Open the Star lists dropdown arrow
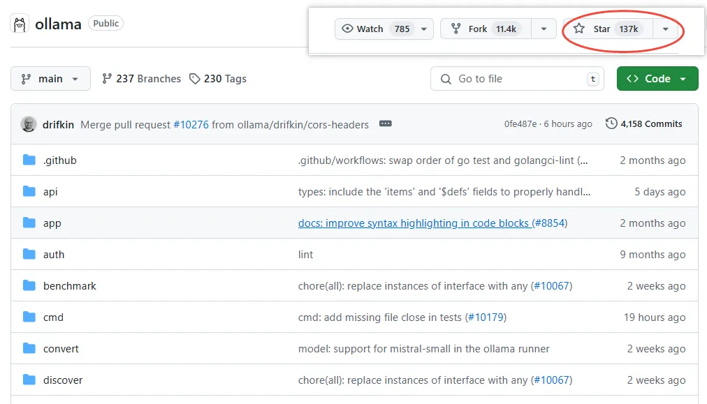This screenshot has width=707, height=404. [x=666, y=29]
